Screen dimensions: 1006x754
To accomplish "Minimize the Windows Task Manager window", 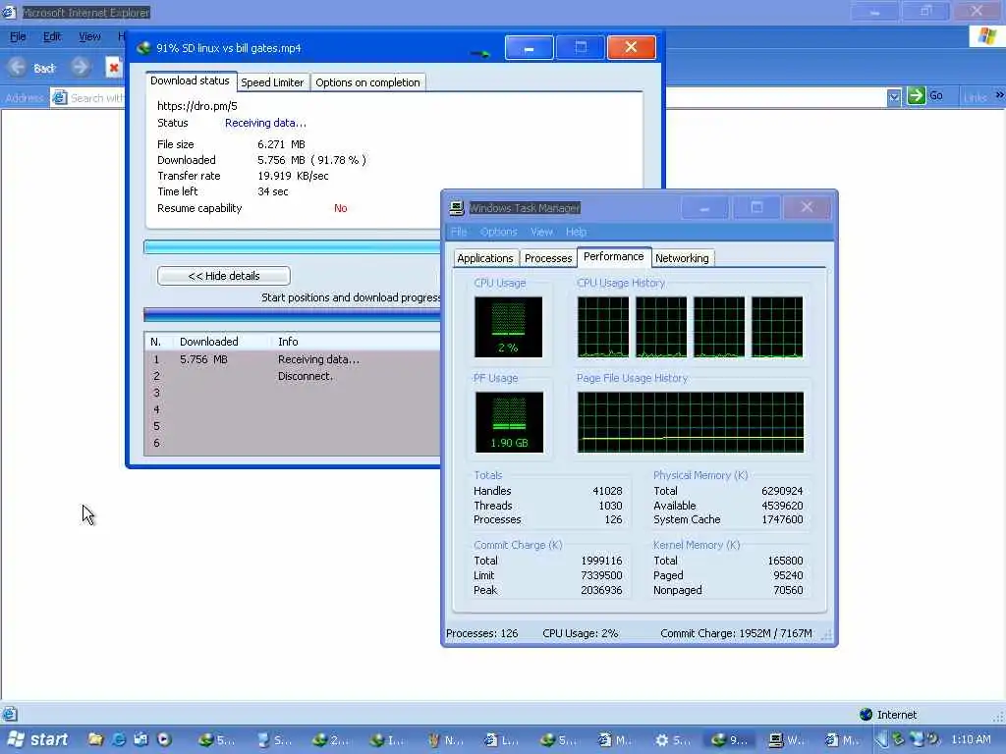I will pos(704,207).
